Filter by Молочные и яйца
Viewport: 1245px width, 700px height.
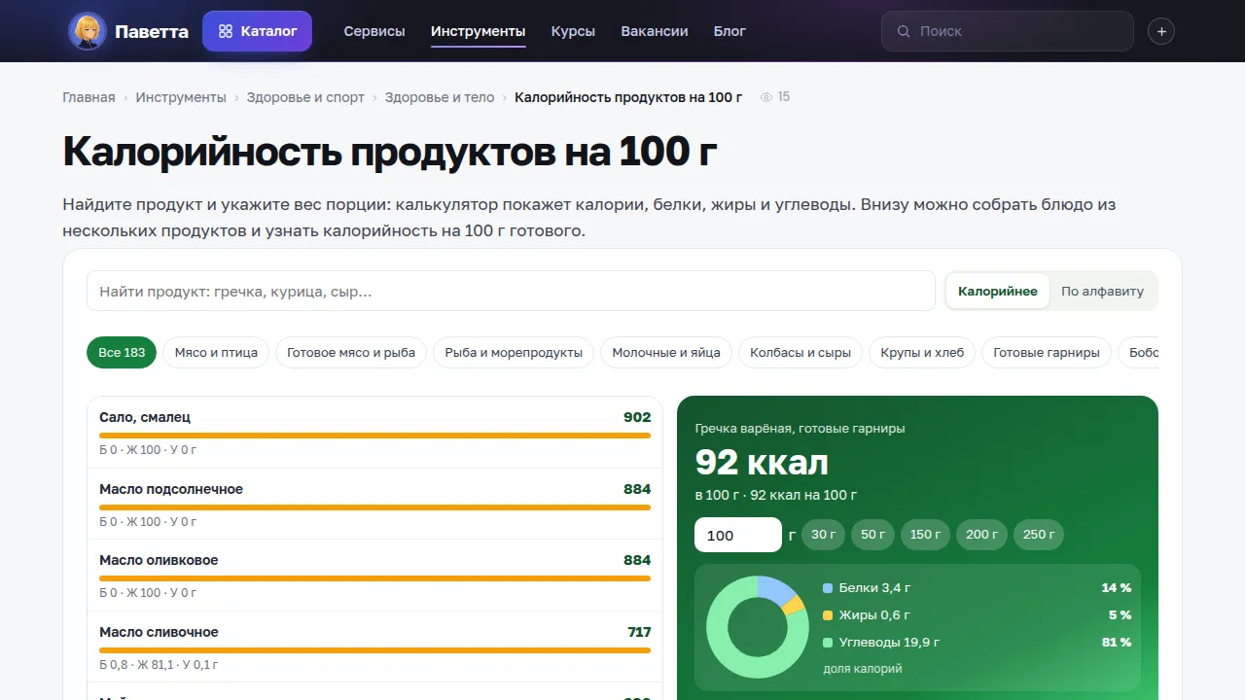coord(666,352)
